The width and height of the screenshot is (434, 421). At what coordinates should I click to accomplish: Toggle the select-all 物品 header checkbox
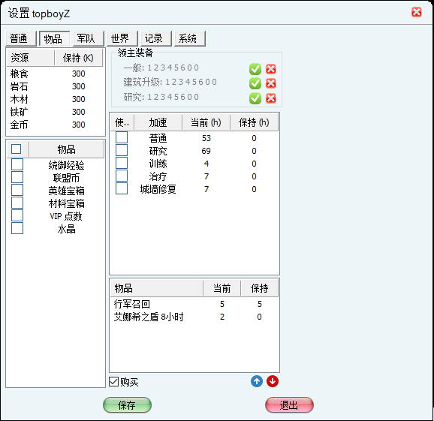[16, 149]
